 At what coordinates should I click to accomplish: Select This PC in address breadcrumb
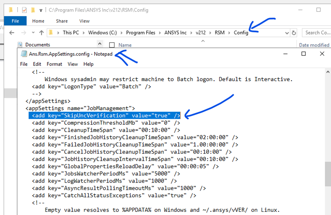tap(71, 32)
